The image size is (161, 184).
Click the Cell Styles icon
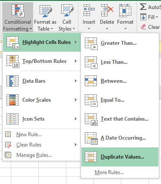(67, 10)
